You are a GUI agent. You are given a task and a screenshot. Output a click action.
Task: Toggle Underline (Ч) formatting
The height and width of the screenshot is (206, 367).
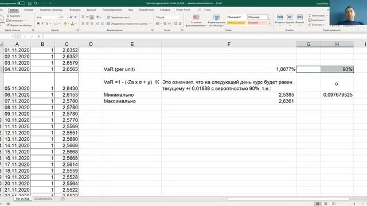[x=47, y=23]
